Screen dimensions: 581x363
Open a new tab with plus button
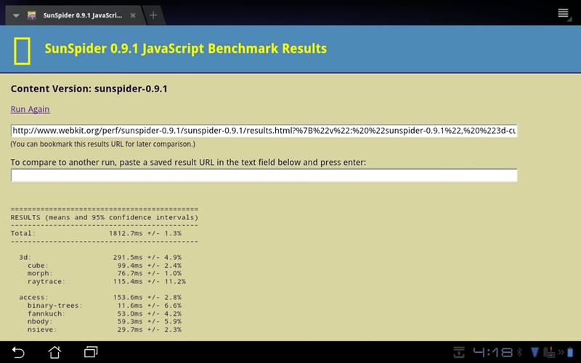(x=153, y=15)
